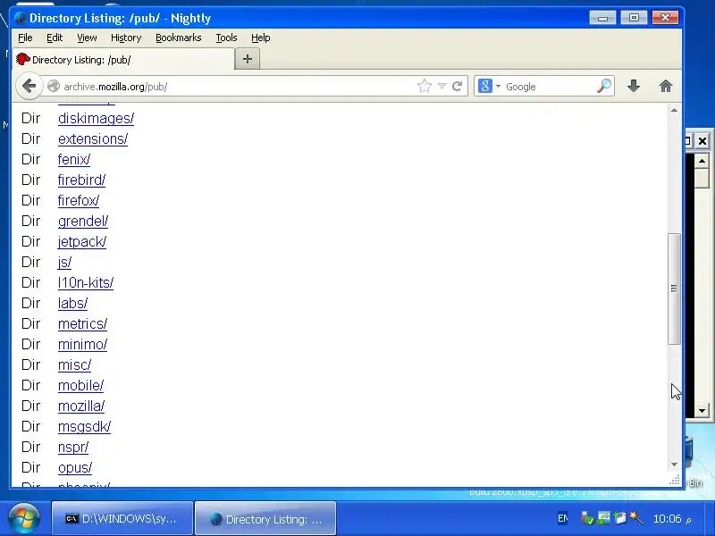The image size is (715, 536).
Task: Open the firebird/ directory link
Action: click(x=81, y=180)
